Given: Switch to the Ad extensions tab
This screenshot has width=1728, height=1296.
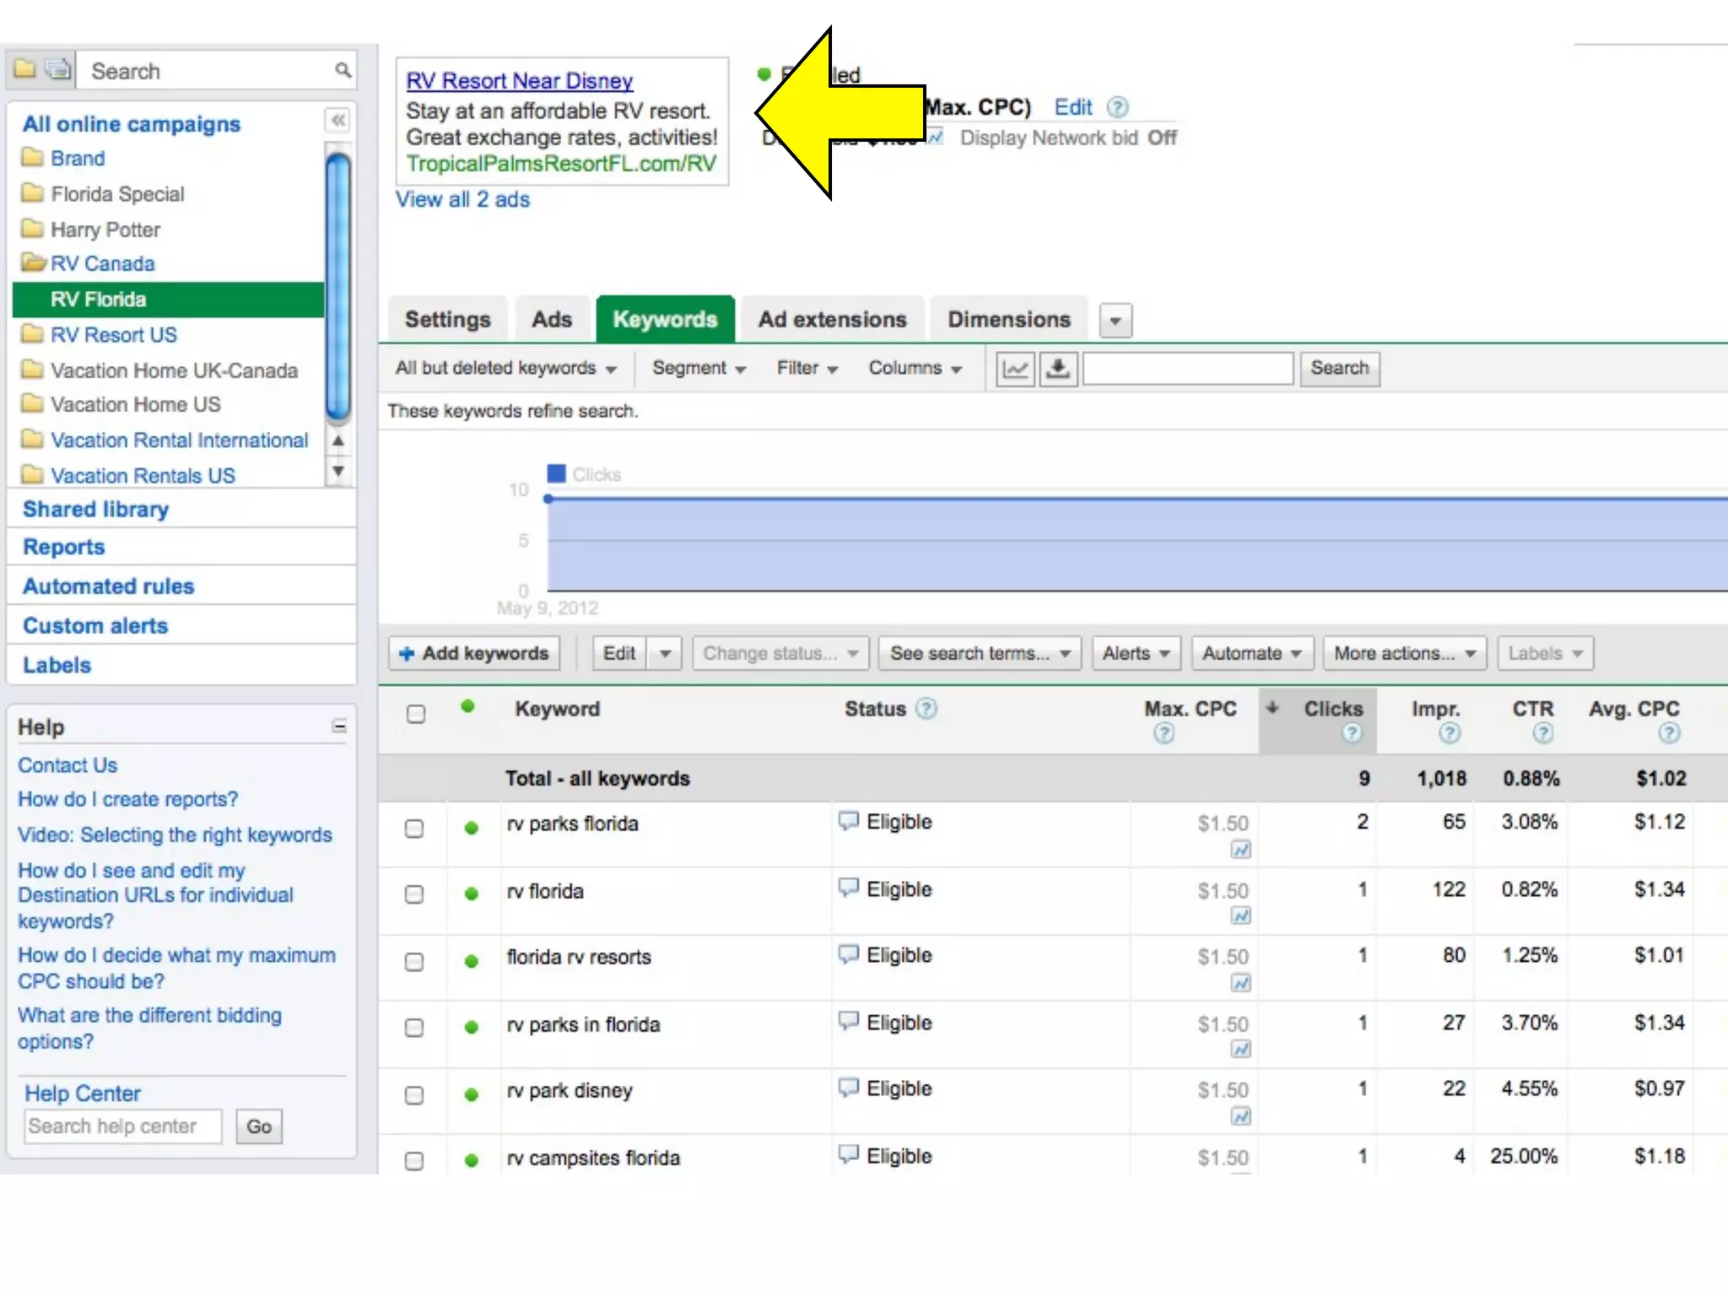Looking at the screenshot, I should [832, 320].
